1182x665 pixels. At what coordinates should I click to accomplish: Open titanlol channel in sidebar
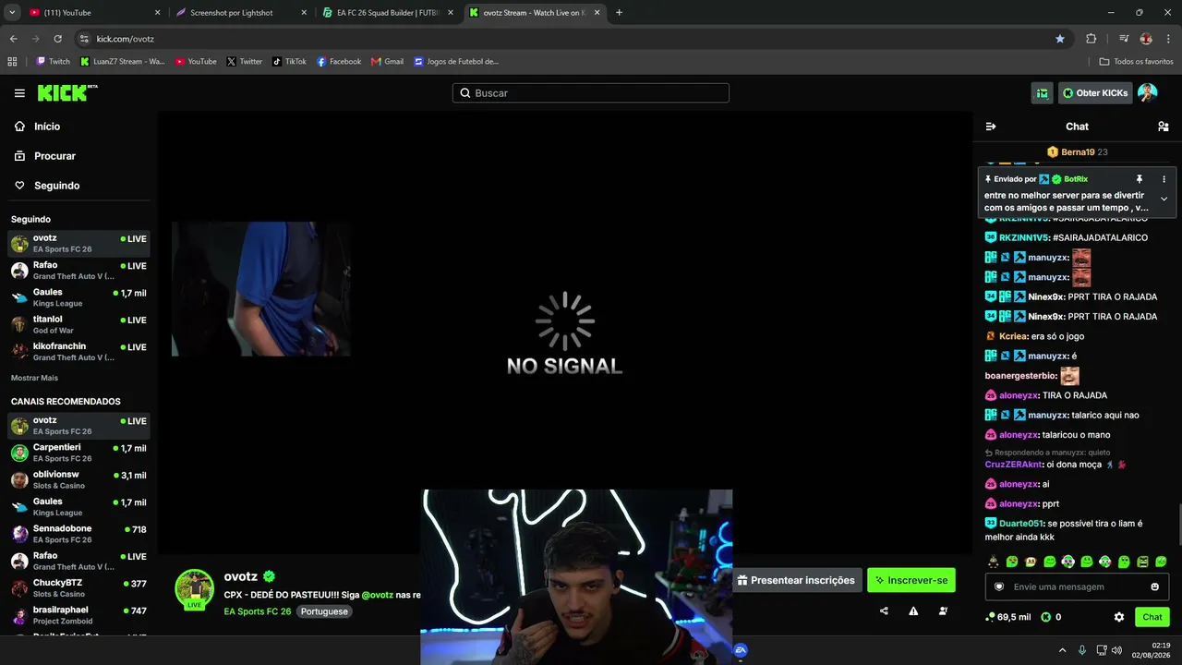click(x=78, y=324)
